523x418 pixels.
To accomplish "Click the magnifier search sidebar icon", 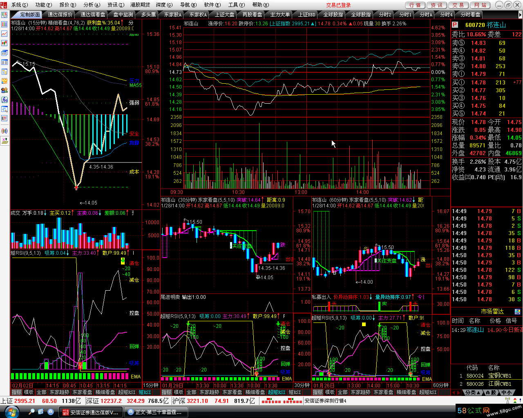I will click(4, 109).
